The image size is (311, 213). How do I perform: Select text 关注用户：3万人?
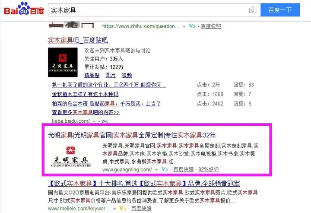pyautogui.click(x=104, y=59)
